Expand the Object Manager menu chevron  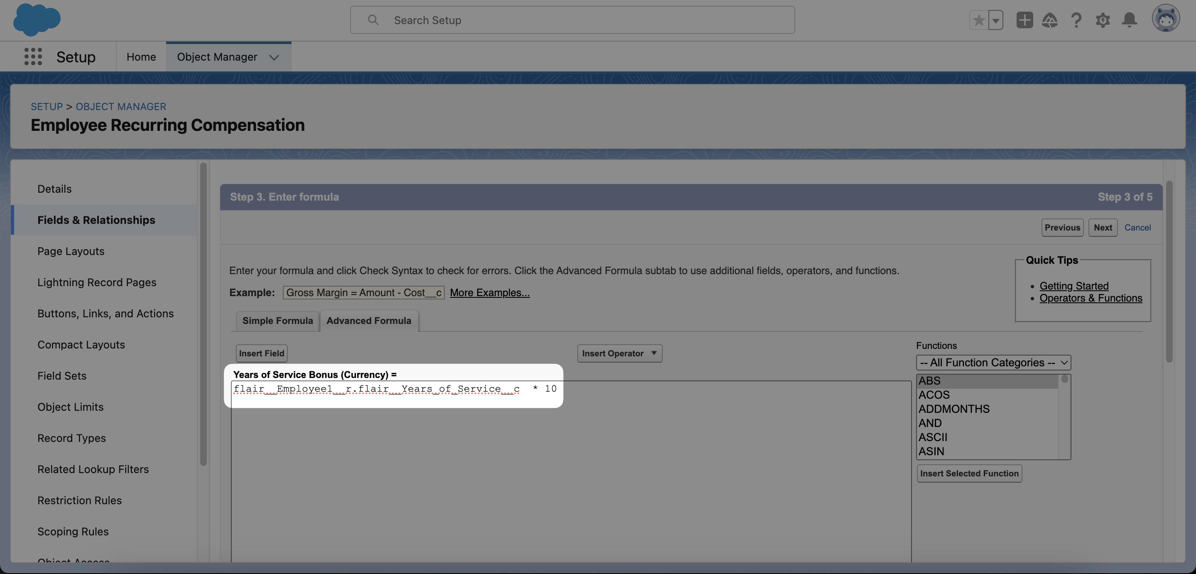(274, 58)
